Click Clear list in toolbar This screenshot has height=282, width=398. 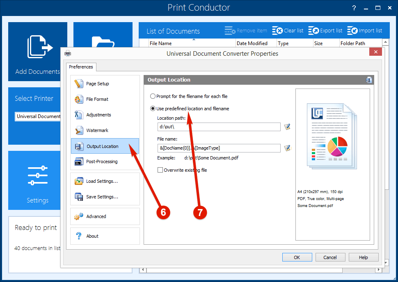point(288,31)
